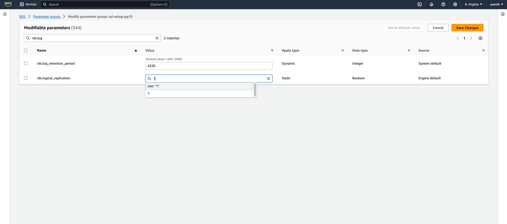507x224 pixels.
Task: Open table preferences gear icon
Action: point(480,38)
